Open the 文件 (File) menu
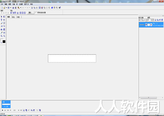Screen dimensions: 164x116 [x=2, y=4]
